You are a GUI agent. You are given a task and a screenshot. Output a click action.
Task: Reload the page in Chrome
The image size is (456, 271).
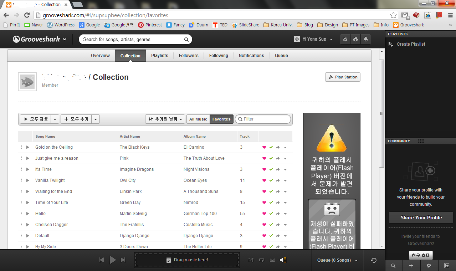(27, 15)
